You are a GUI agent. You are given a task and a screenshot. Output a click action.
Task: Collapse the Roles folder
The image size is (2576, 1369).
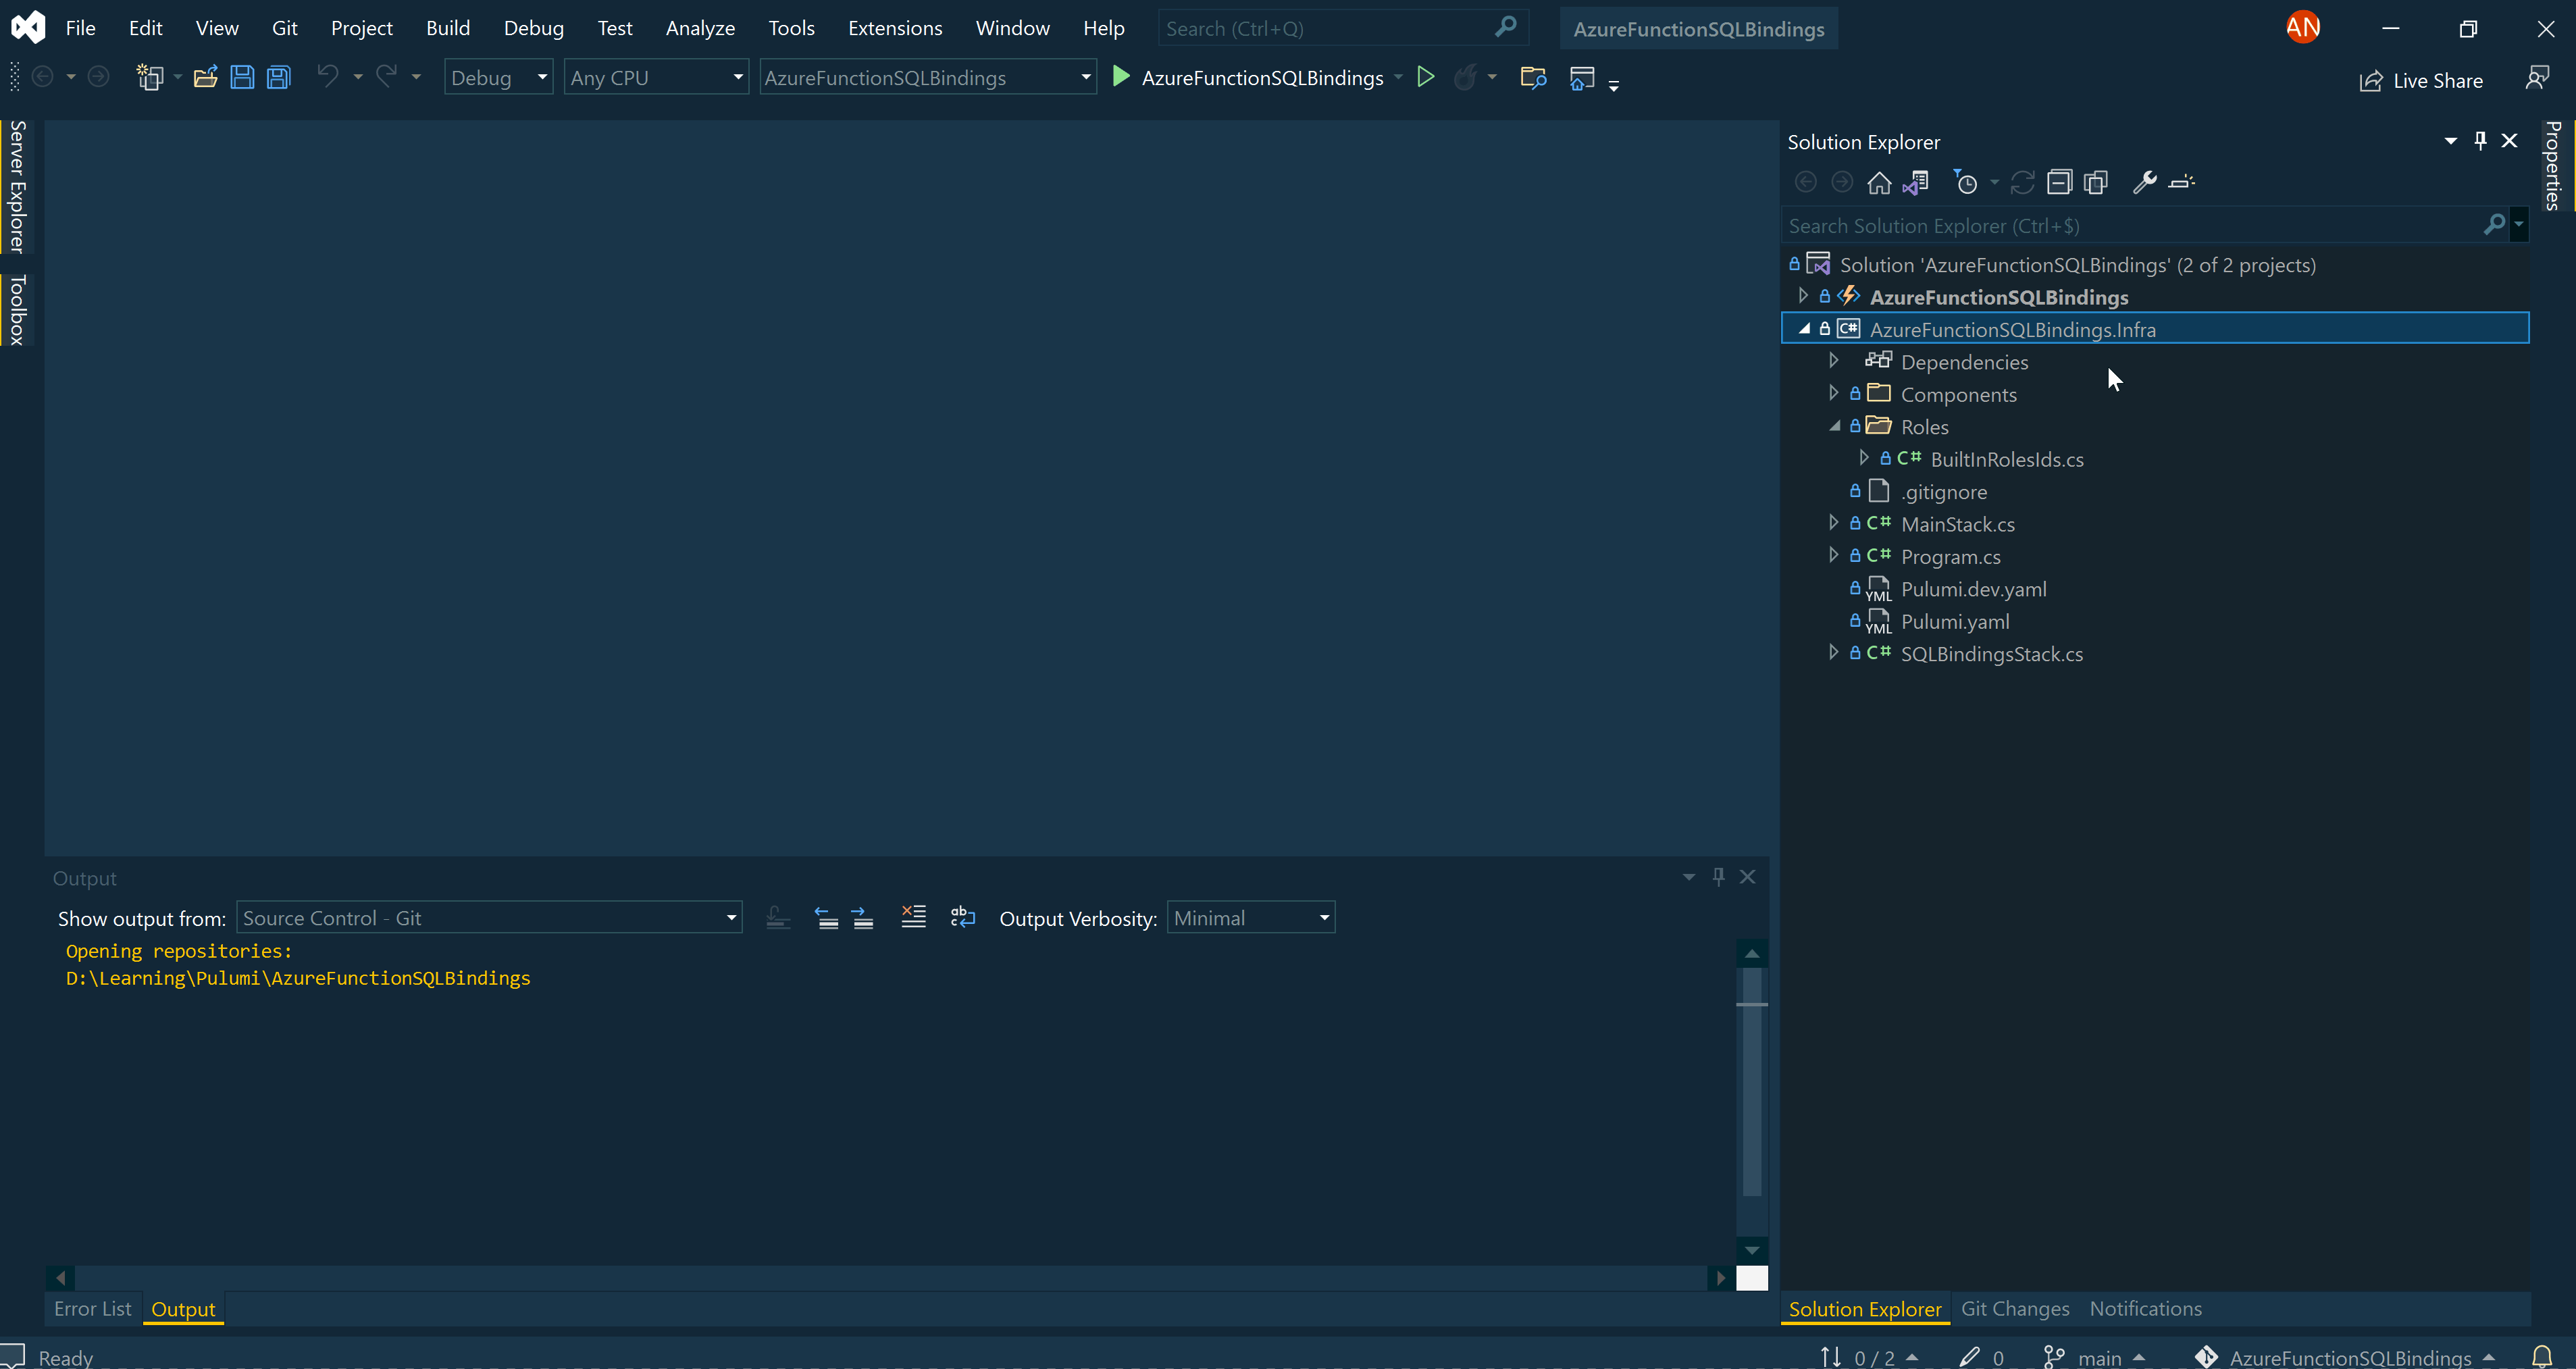(1836, 426)
